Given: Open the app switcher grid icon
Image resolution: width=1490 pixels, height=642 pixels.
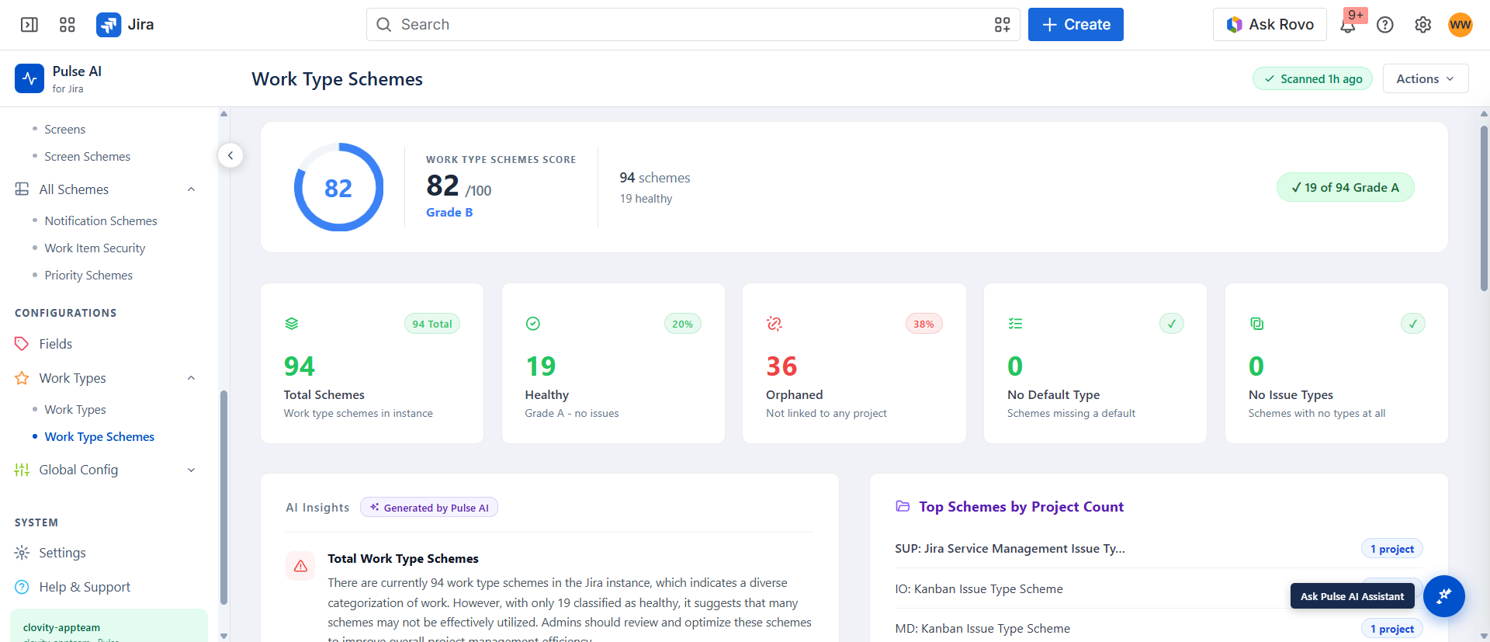Looking at the screenshot, I should click(x=68, y=25).
